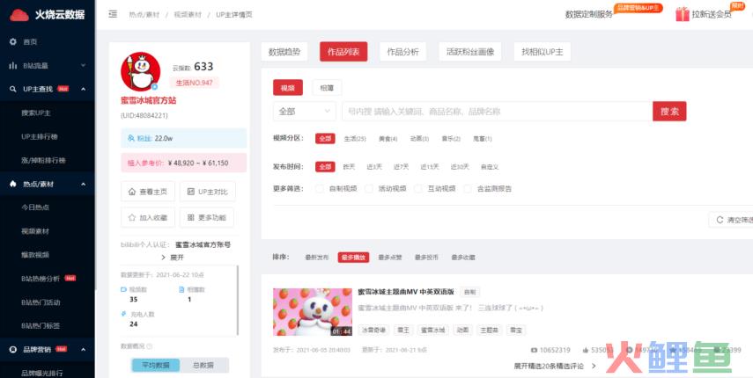Switch to the 数据趋势 tab
Screen dimensions: 753x378
pos(284,52)
